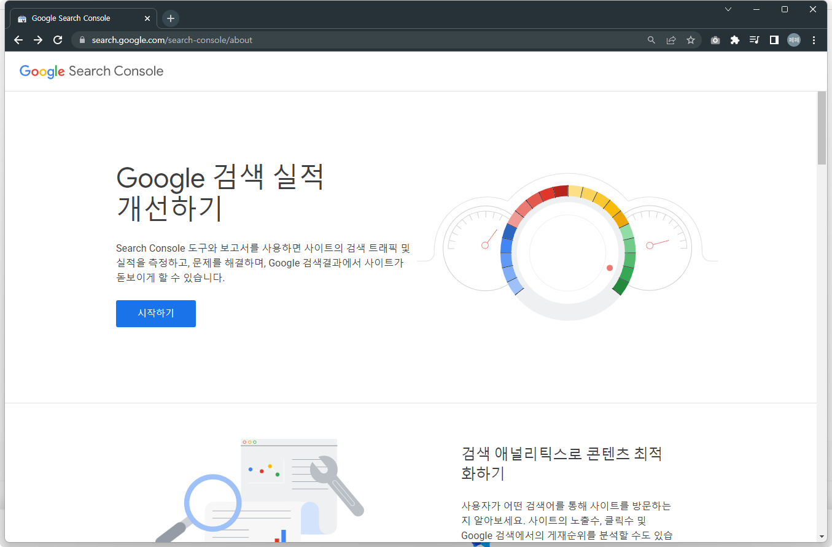Viewport: 832px width, 547px height.
Task: Click the speedometer gauge illustration
Action: [x=568, y=248]
